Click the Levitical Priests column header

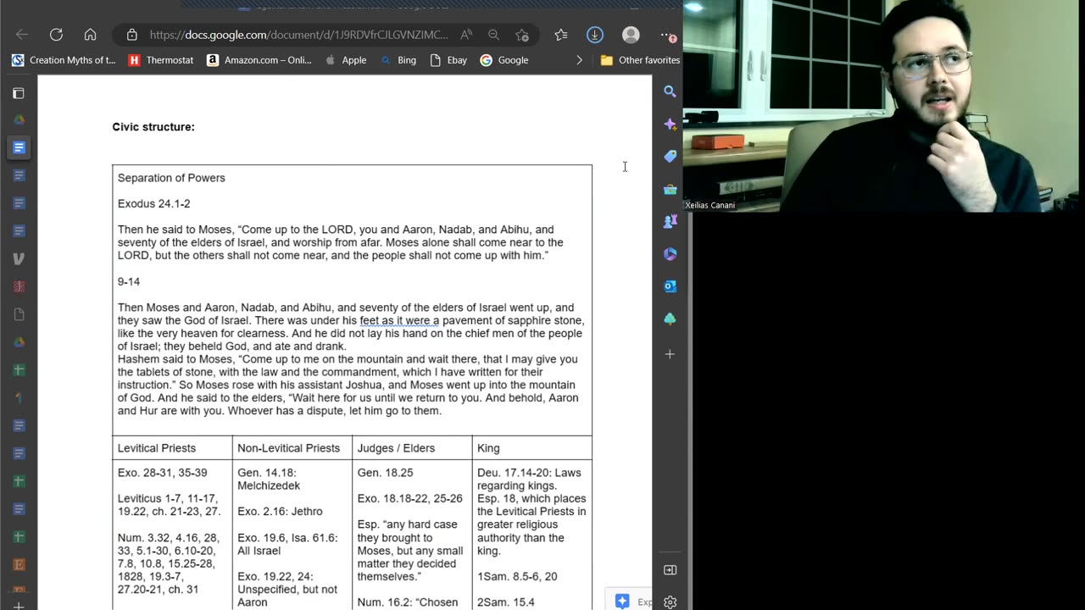click(x=156, y=448)
